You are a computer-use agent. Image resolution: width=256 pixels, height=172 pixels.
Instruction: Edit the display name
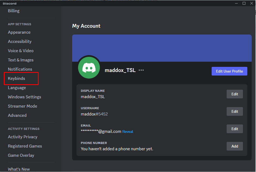tap(235, 94)
